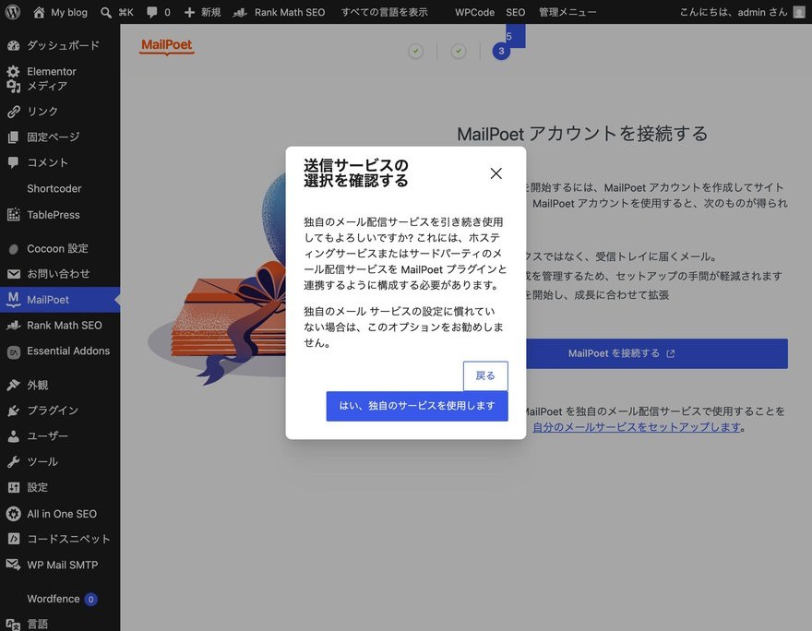The width and height of the screenshot is (812, 631).
Task: Click the admin avatar image
Action: pos(799,12)
